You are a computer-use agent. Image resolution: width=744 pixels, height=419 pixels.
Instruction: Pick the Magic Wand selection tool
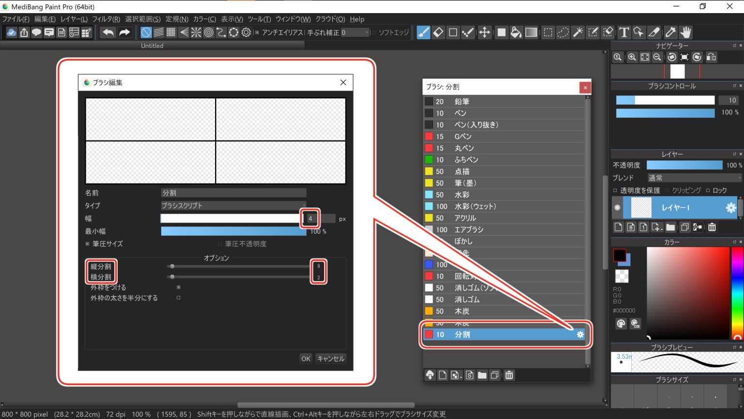pyautogui.click(x=578, y=32)
